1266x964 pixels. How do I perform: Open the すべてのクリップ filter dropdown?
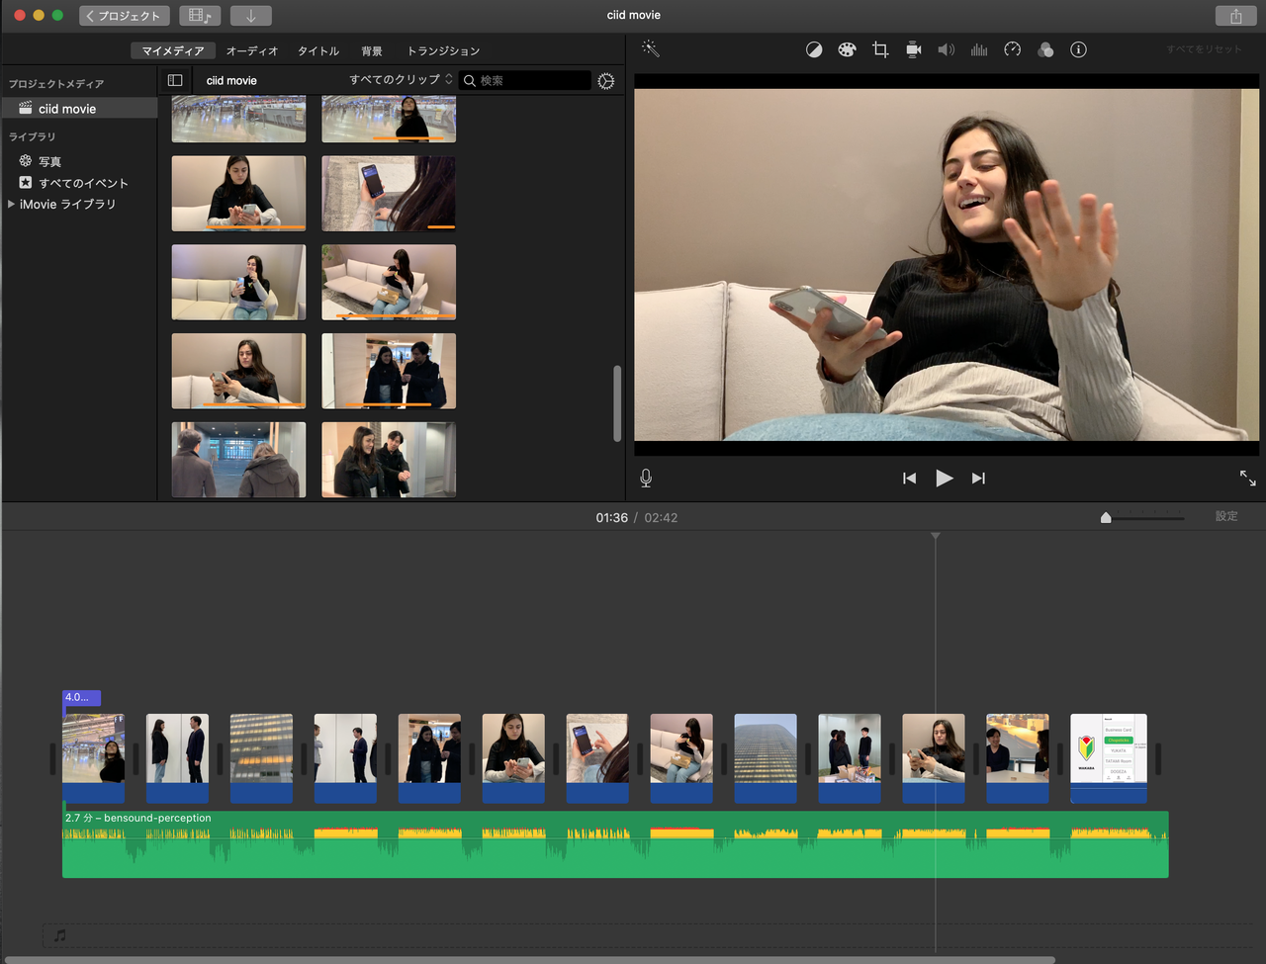[x=401, y=80]
